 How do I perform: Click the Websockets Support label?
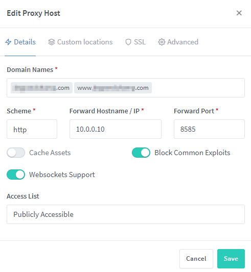click(62, 175)
